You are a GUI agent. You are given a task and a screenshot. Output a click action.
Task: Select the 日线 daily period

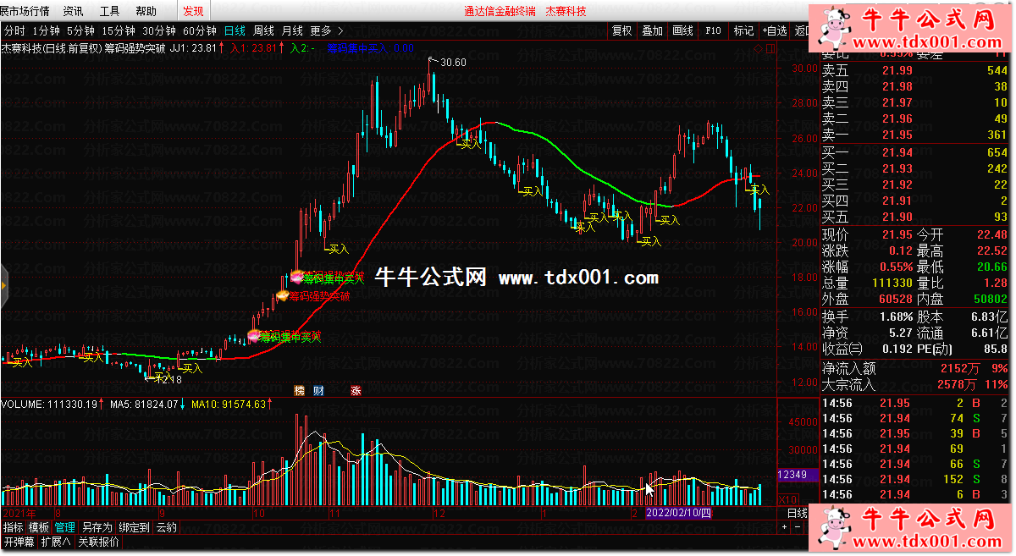pyautogui.click(x=235, y=31)
